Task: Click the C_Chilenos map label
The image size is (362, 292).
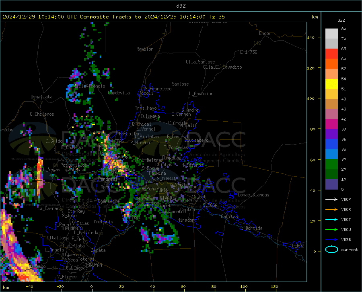Action: (42, 114)
